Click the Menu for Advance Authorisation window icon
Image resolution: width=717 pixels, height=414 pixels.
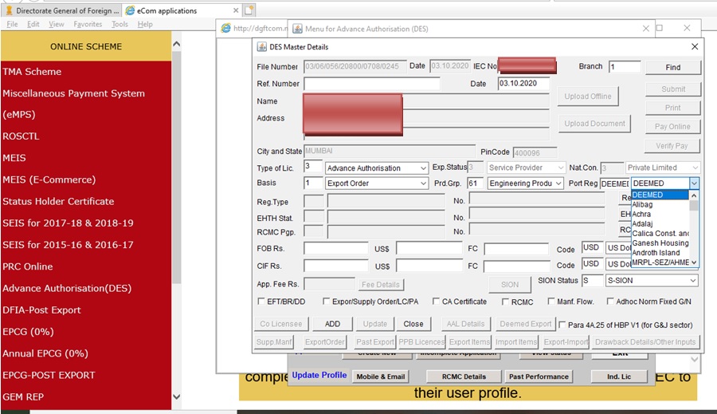point(297,29)
